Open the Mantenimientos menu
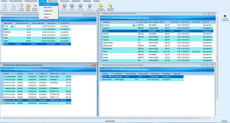The width and height of the screenshot is (230, 123). click(31, 1)
